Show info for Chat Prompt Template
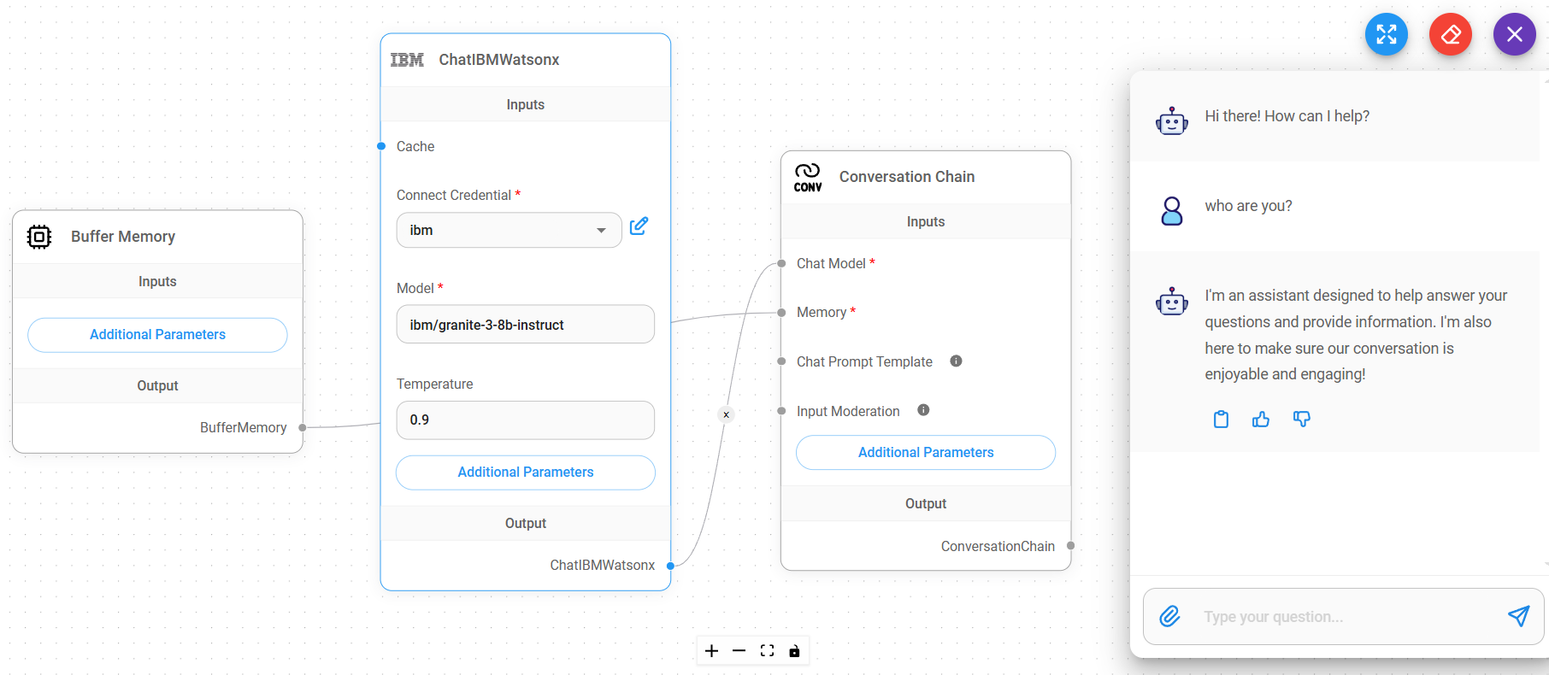The height and width of the screenshot is (675, 1549). tap(956, 361)
